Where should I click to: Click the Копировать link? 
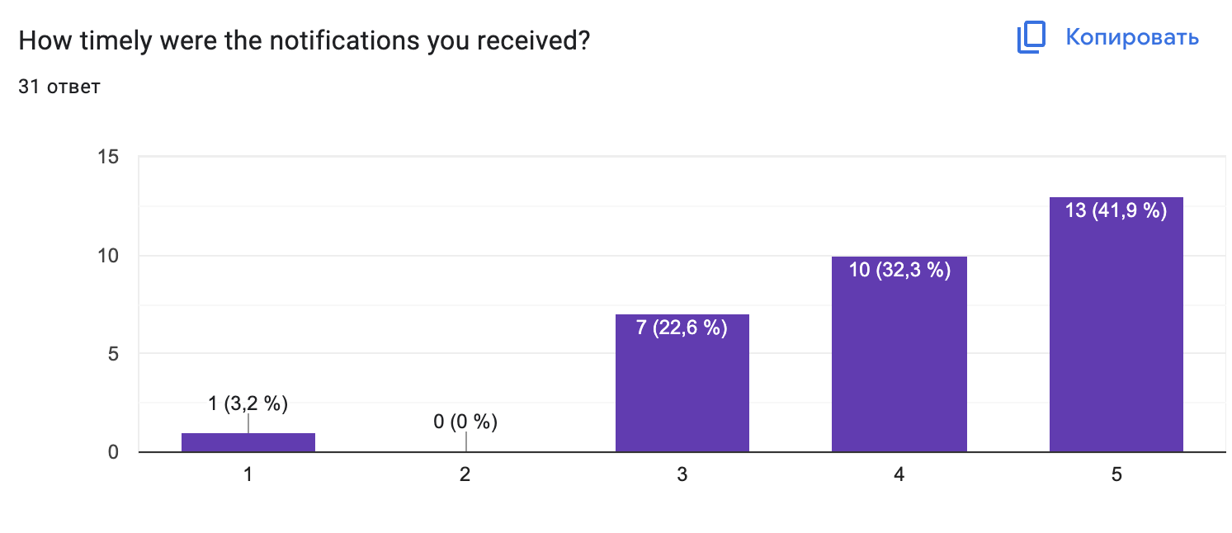[1131, 37]
